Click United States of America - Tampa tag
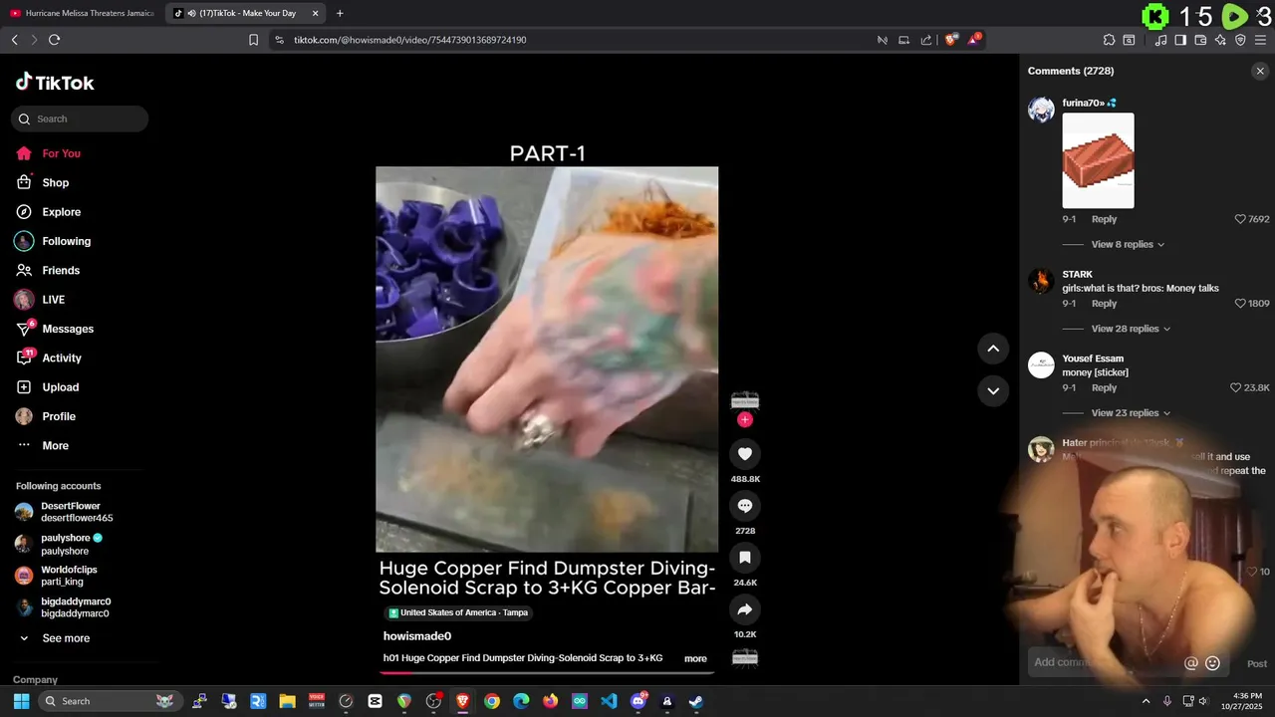 458,613
